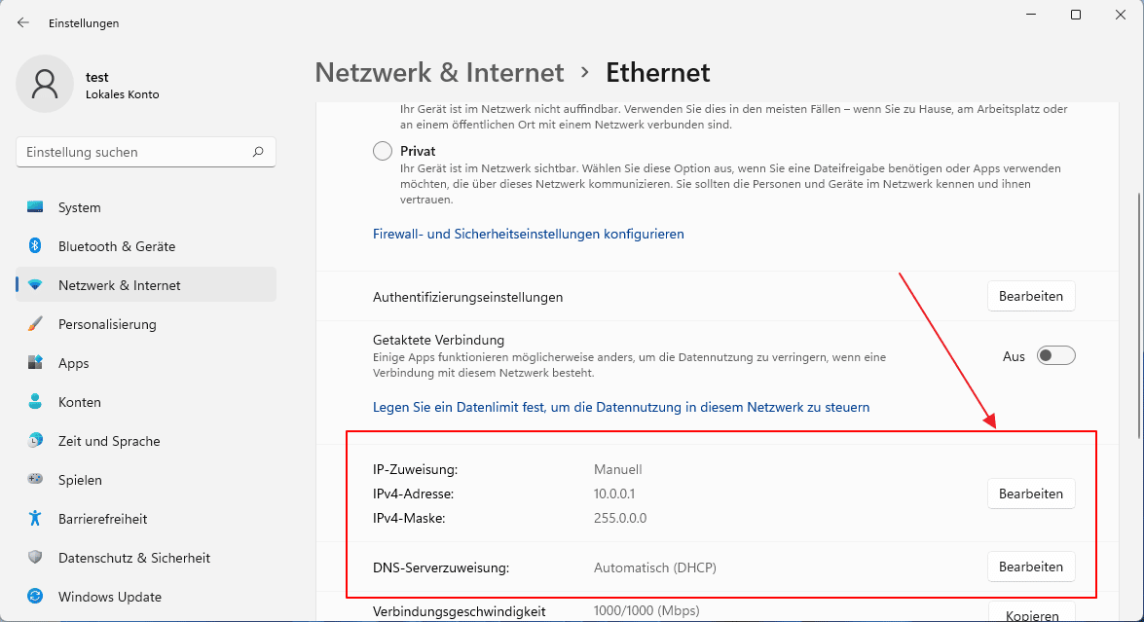Click the back arrow icon

[x=23, y=22]
